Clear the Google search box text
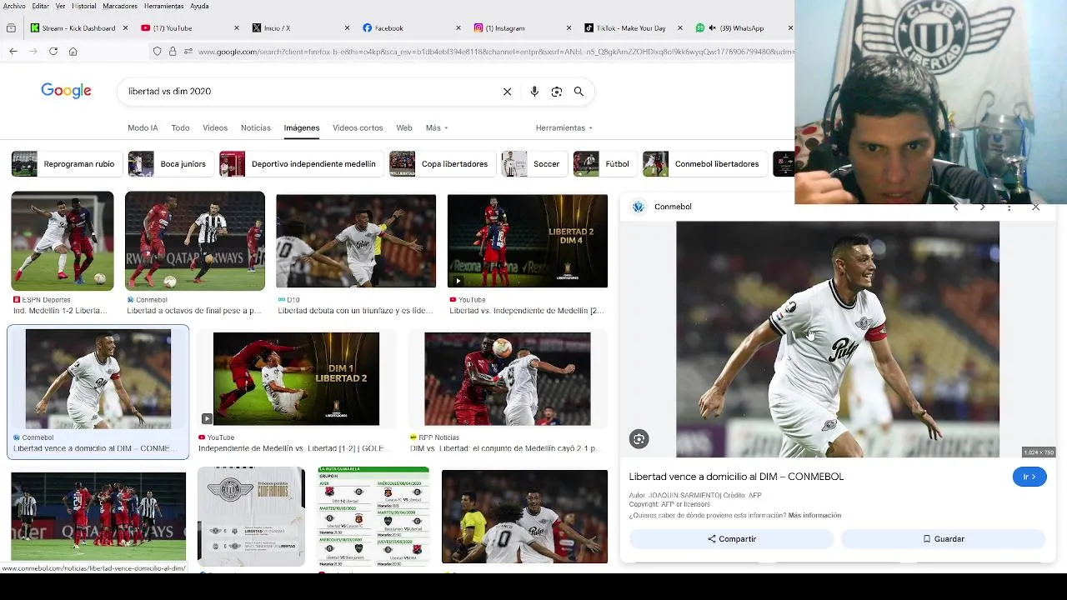Viewport: 1067px width, 600px height. (507, 92)
